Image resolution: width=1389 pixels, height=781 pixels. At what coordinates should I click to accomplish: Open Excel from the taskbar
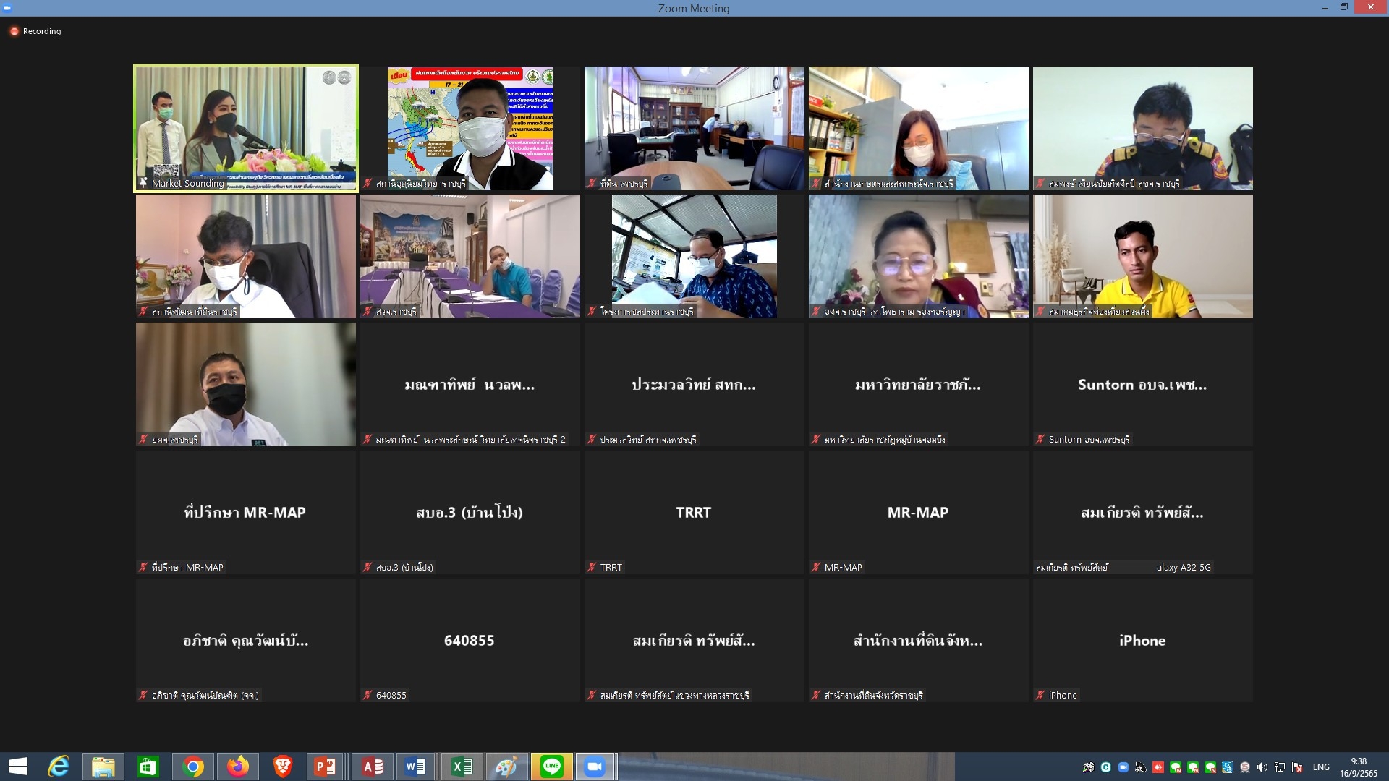click(462, 767)
